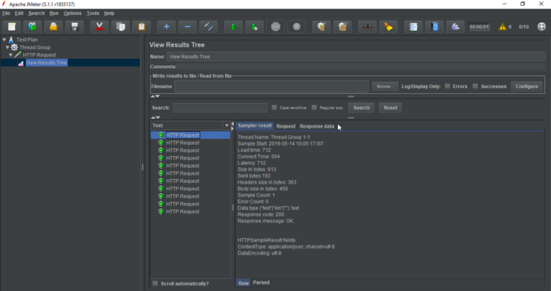Click the Browse... button
This screenshot has height=291, width=551.
coord(384,86)
